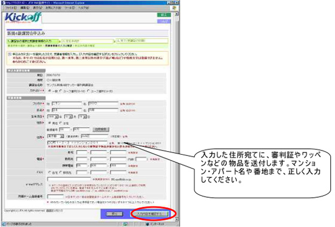Open the birth year dropdown

click(53, 116)
